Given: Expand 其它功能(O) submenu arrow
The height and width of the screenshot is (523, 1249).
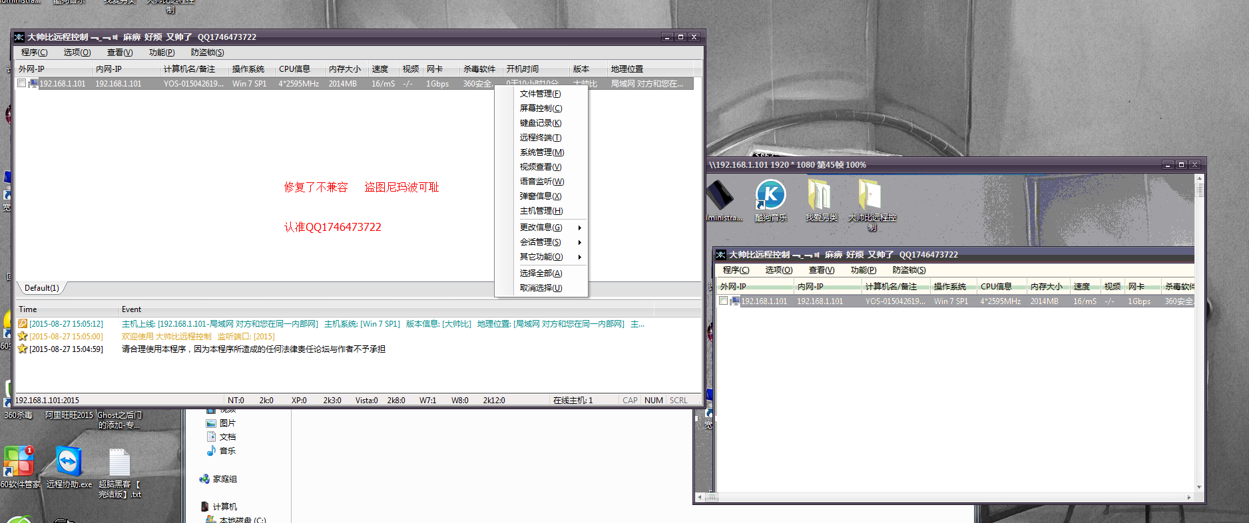Looking at the screenshot, I should coord(580,257).
